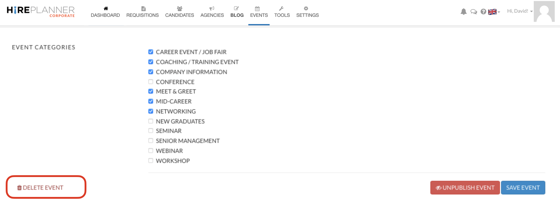Open the UK flag language selector
The image size is (560, 206).
coord(494,12)
